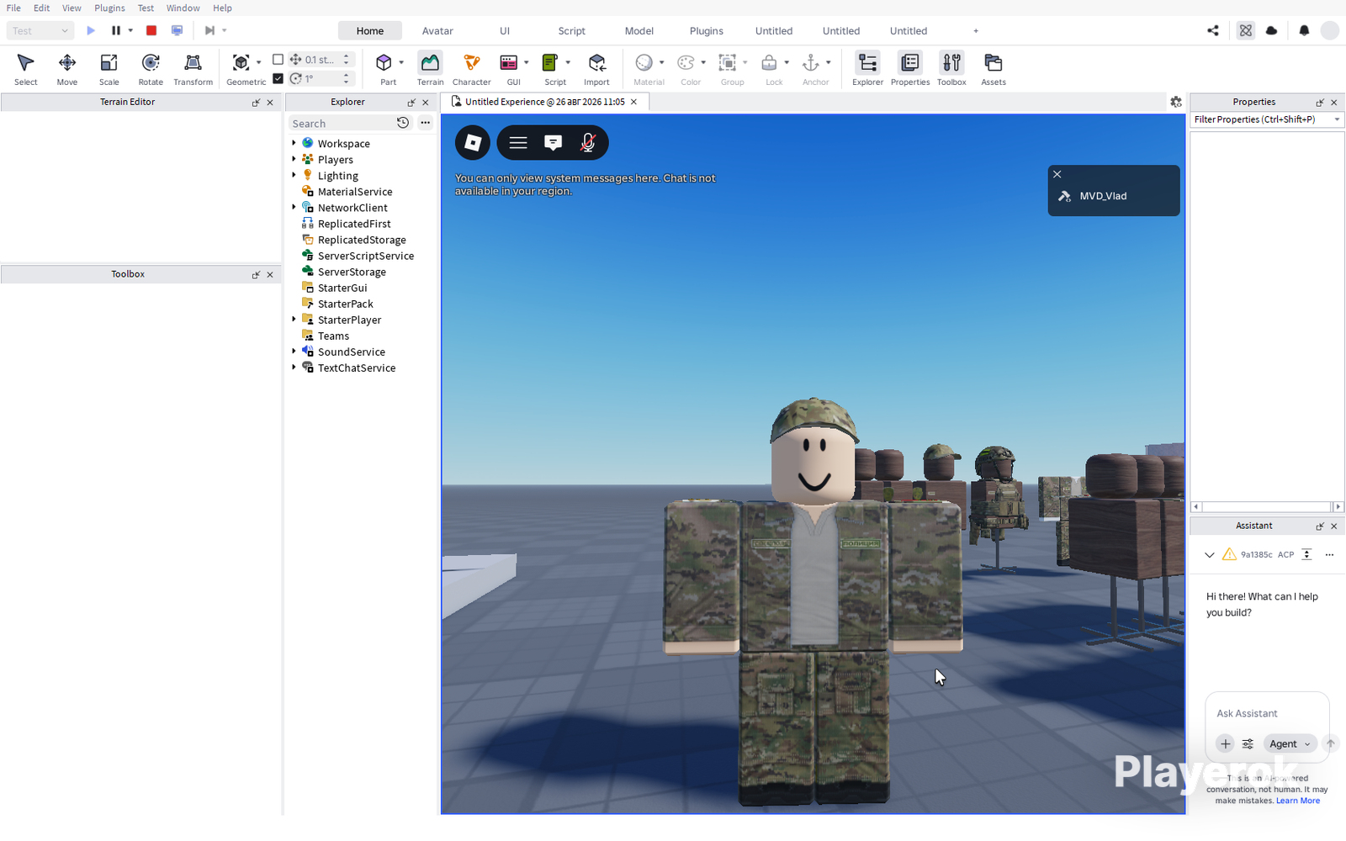The height and width of the screenshot is (841, 1346).
Task: Open the Geometric mode dropdown arrow
Action: [258, 62]
